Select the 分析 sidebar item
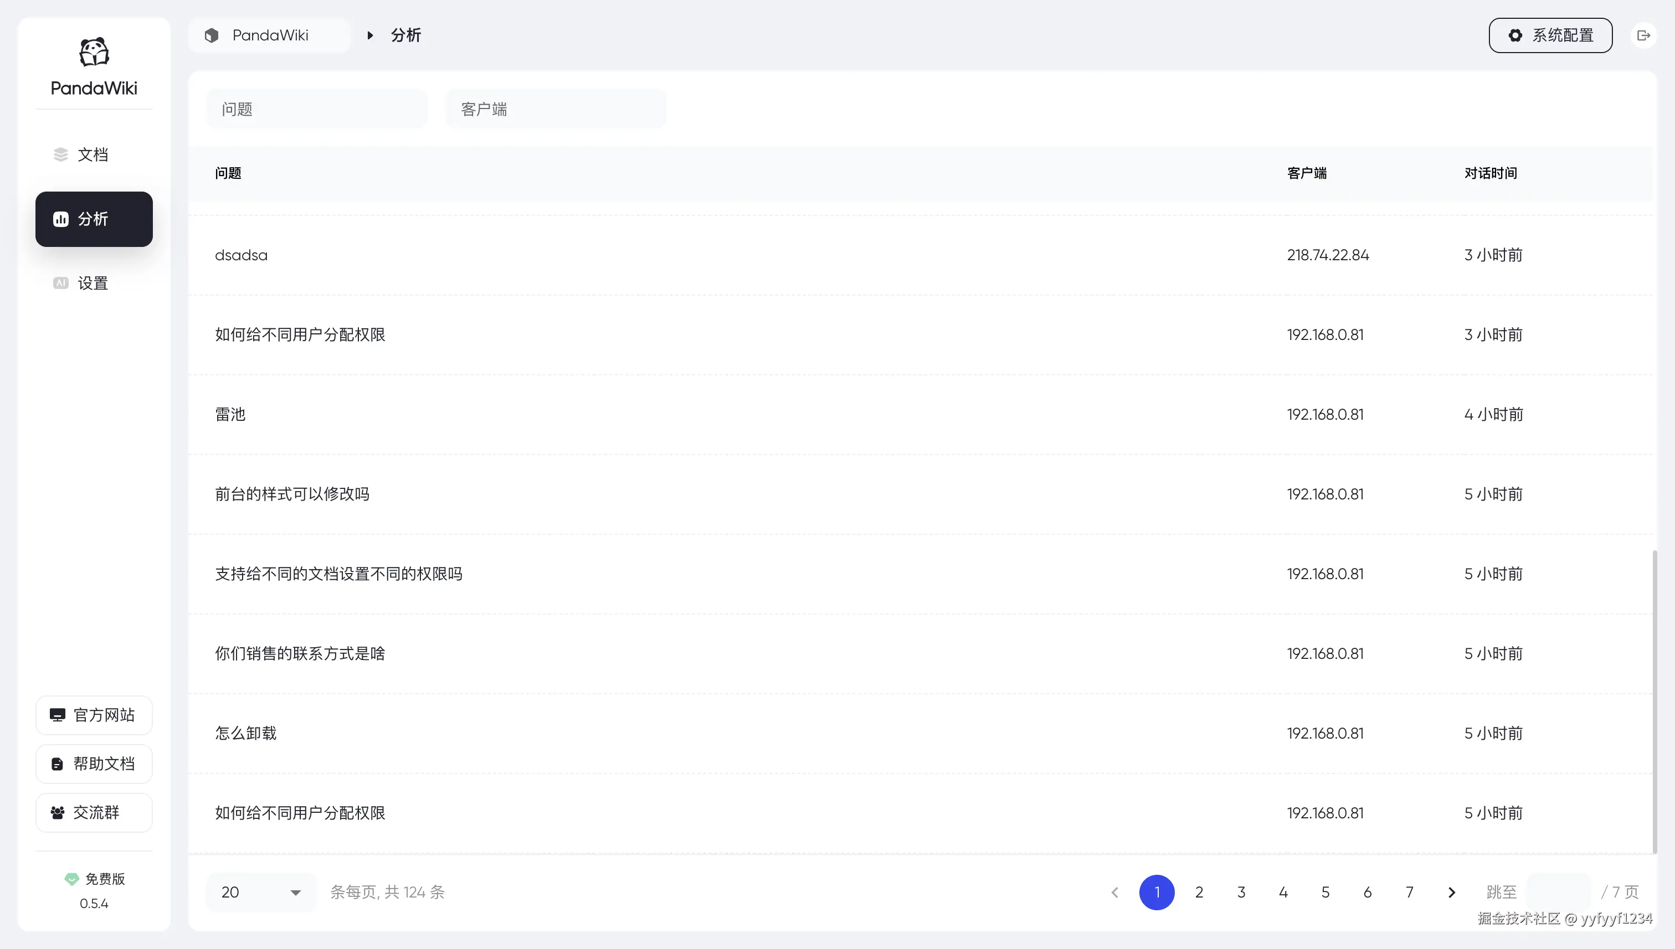The width and height of the screenshot is (1675, 949). [x=94, y=219]
